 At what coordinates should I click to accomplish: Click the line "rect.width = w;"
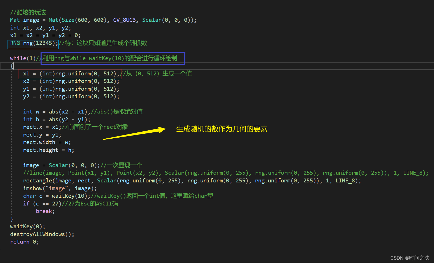(x=47, y=142)
